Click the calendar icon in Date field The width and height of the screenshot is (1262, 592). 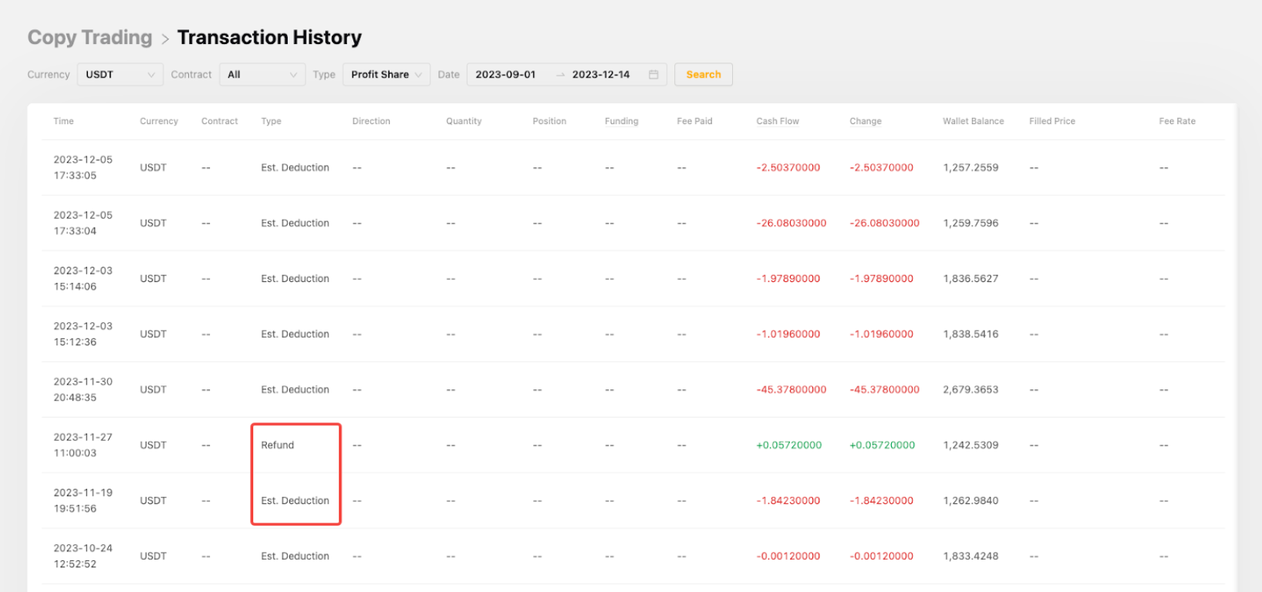click(x=653, y=75)
